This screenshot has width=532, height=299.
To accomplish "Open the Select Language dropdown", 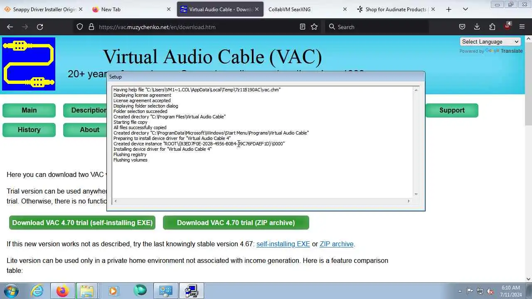I will (x=490, y=42).
